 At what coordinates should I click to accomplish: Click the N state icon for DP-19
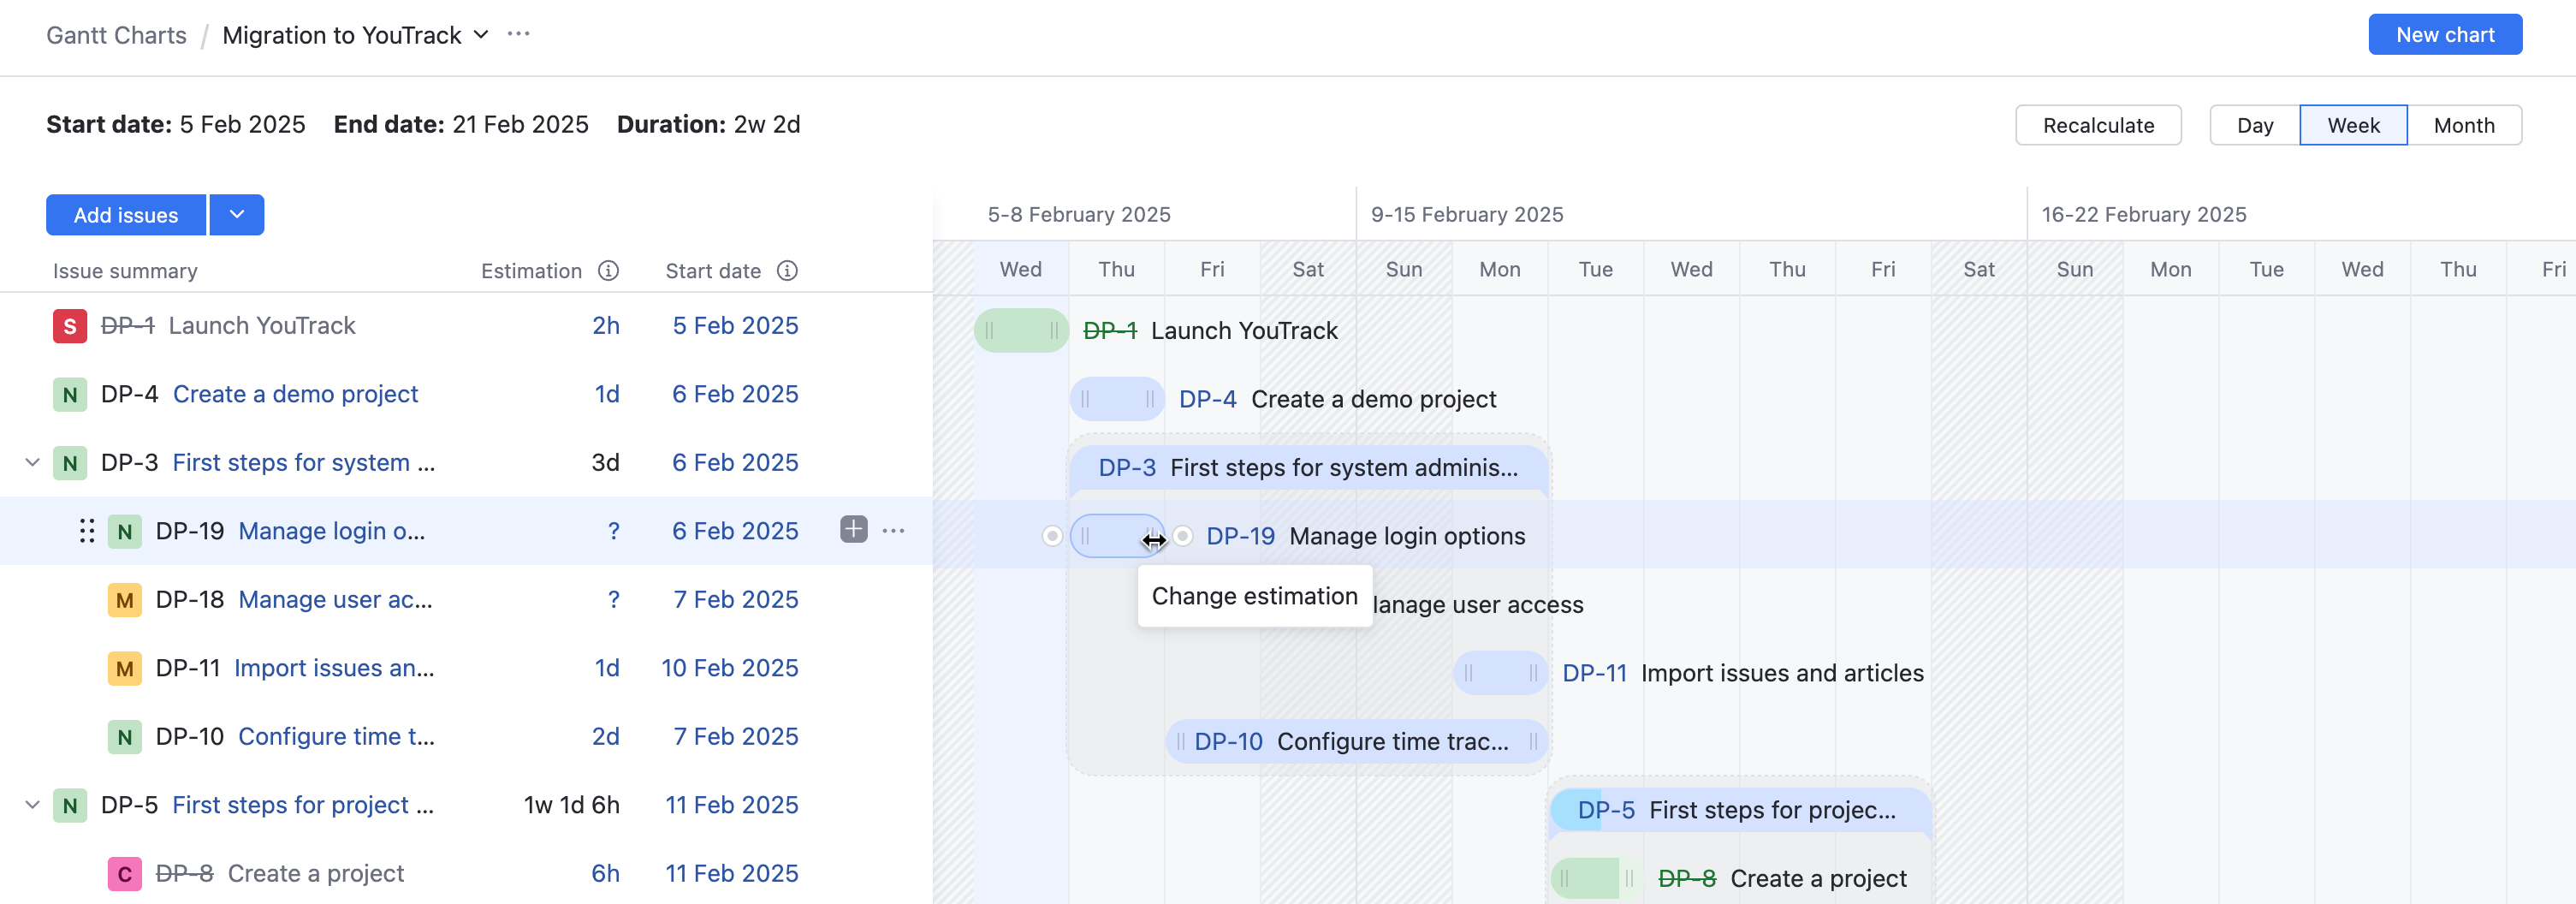[x=124, y=532]
